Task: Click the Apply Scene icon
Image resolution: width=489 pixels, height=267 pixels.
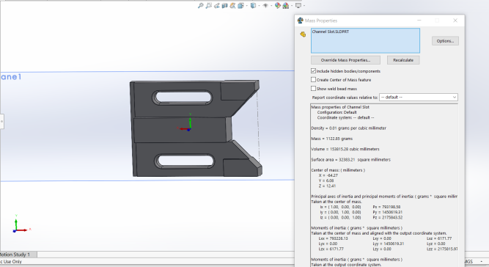Action: coord(286,6)
